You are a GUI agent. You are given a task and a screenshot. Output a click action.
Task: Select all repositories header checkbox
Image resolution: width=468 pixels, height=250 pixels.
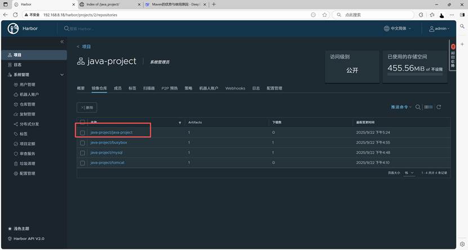click(82, 122)
